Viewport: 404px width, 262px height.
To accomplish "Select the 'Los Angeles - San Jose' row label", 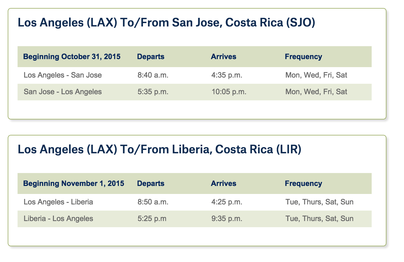I will tap(63, 75).
